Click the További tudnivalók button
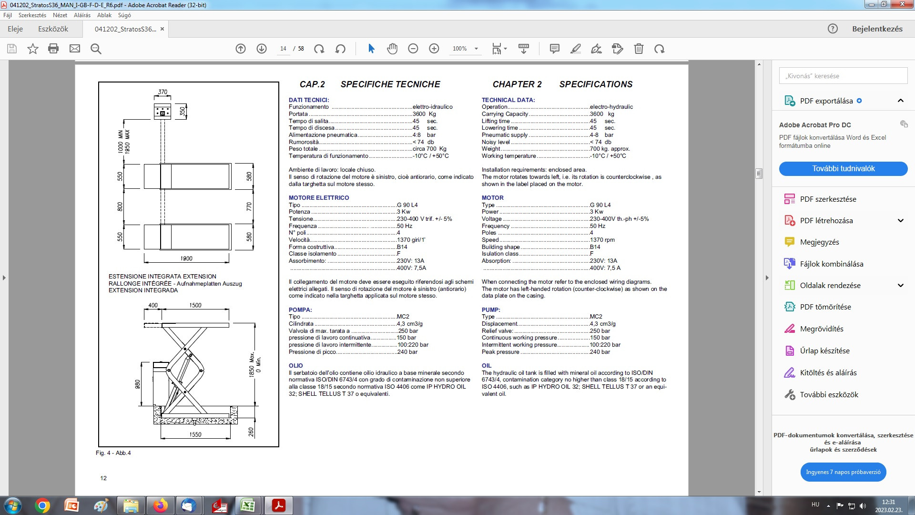915x515 pixels. point(843,168)
